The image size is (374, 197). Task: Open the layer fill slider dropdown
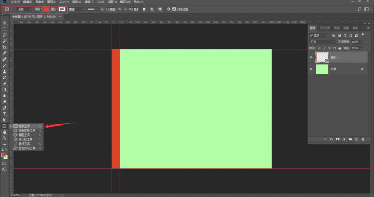[362, 48]
